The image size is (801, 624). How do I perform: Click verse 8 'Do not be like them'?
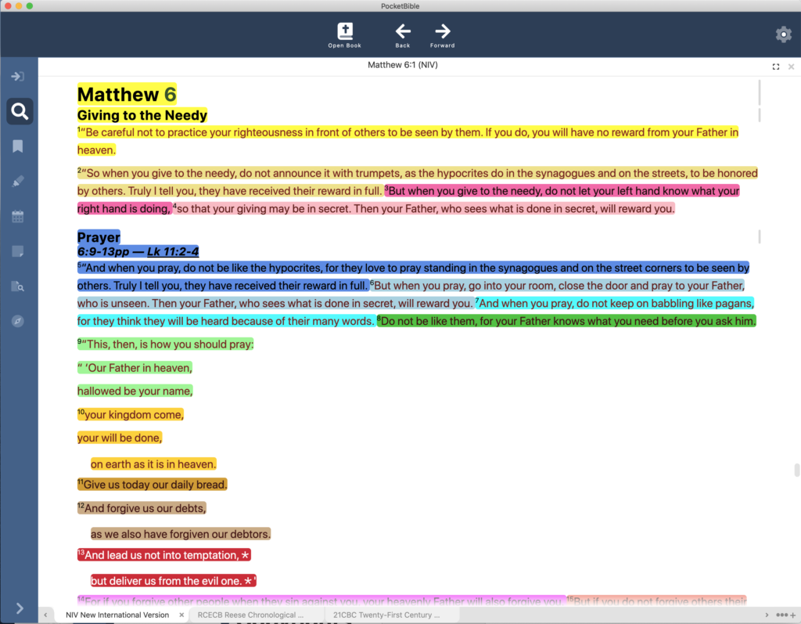click(429, 321)
